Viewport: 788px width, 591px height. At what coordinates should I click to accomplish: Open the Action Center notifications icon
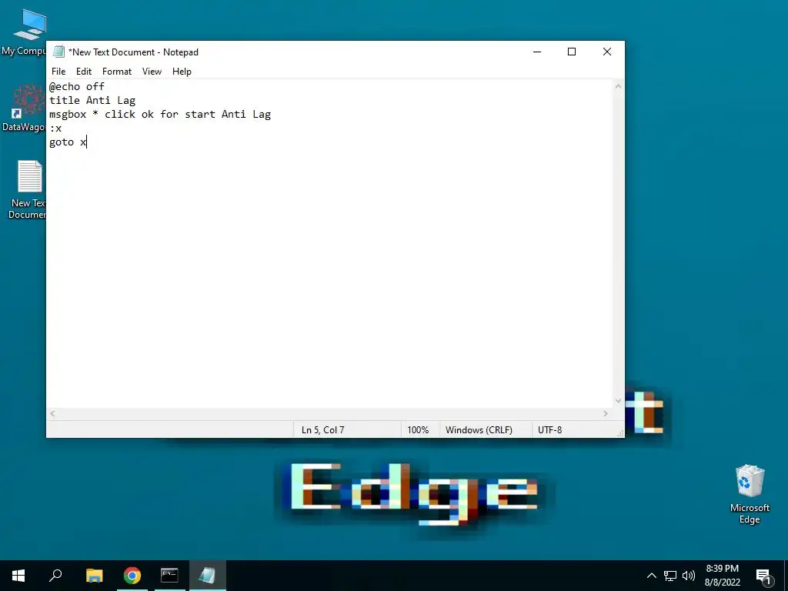pos(764,576)
